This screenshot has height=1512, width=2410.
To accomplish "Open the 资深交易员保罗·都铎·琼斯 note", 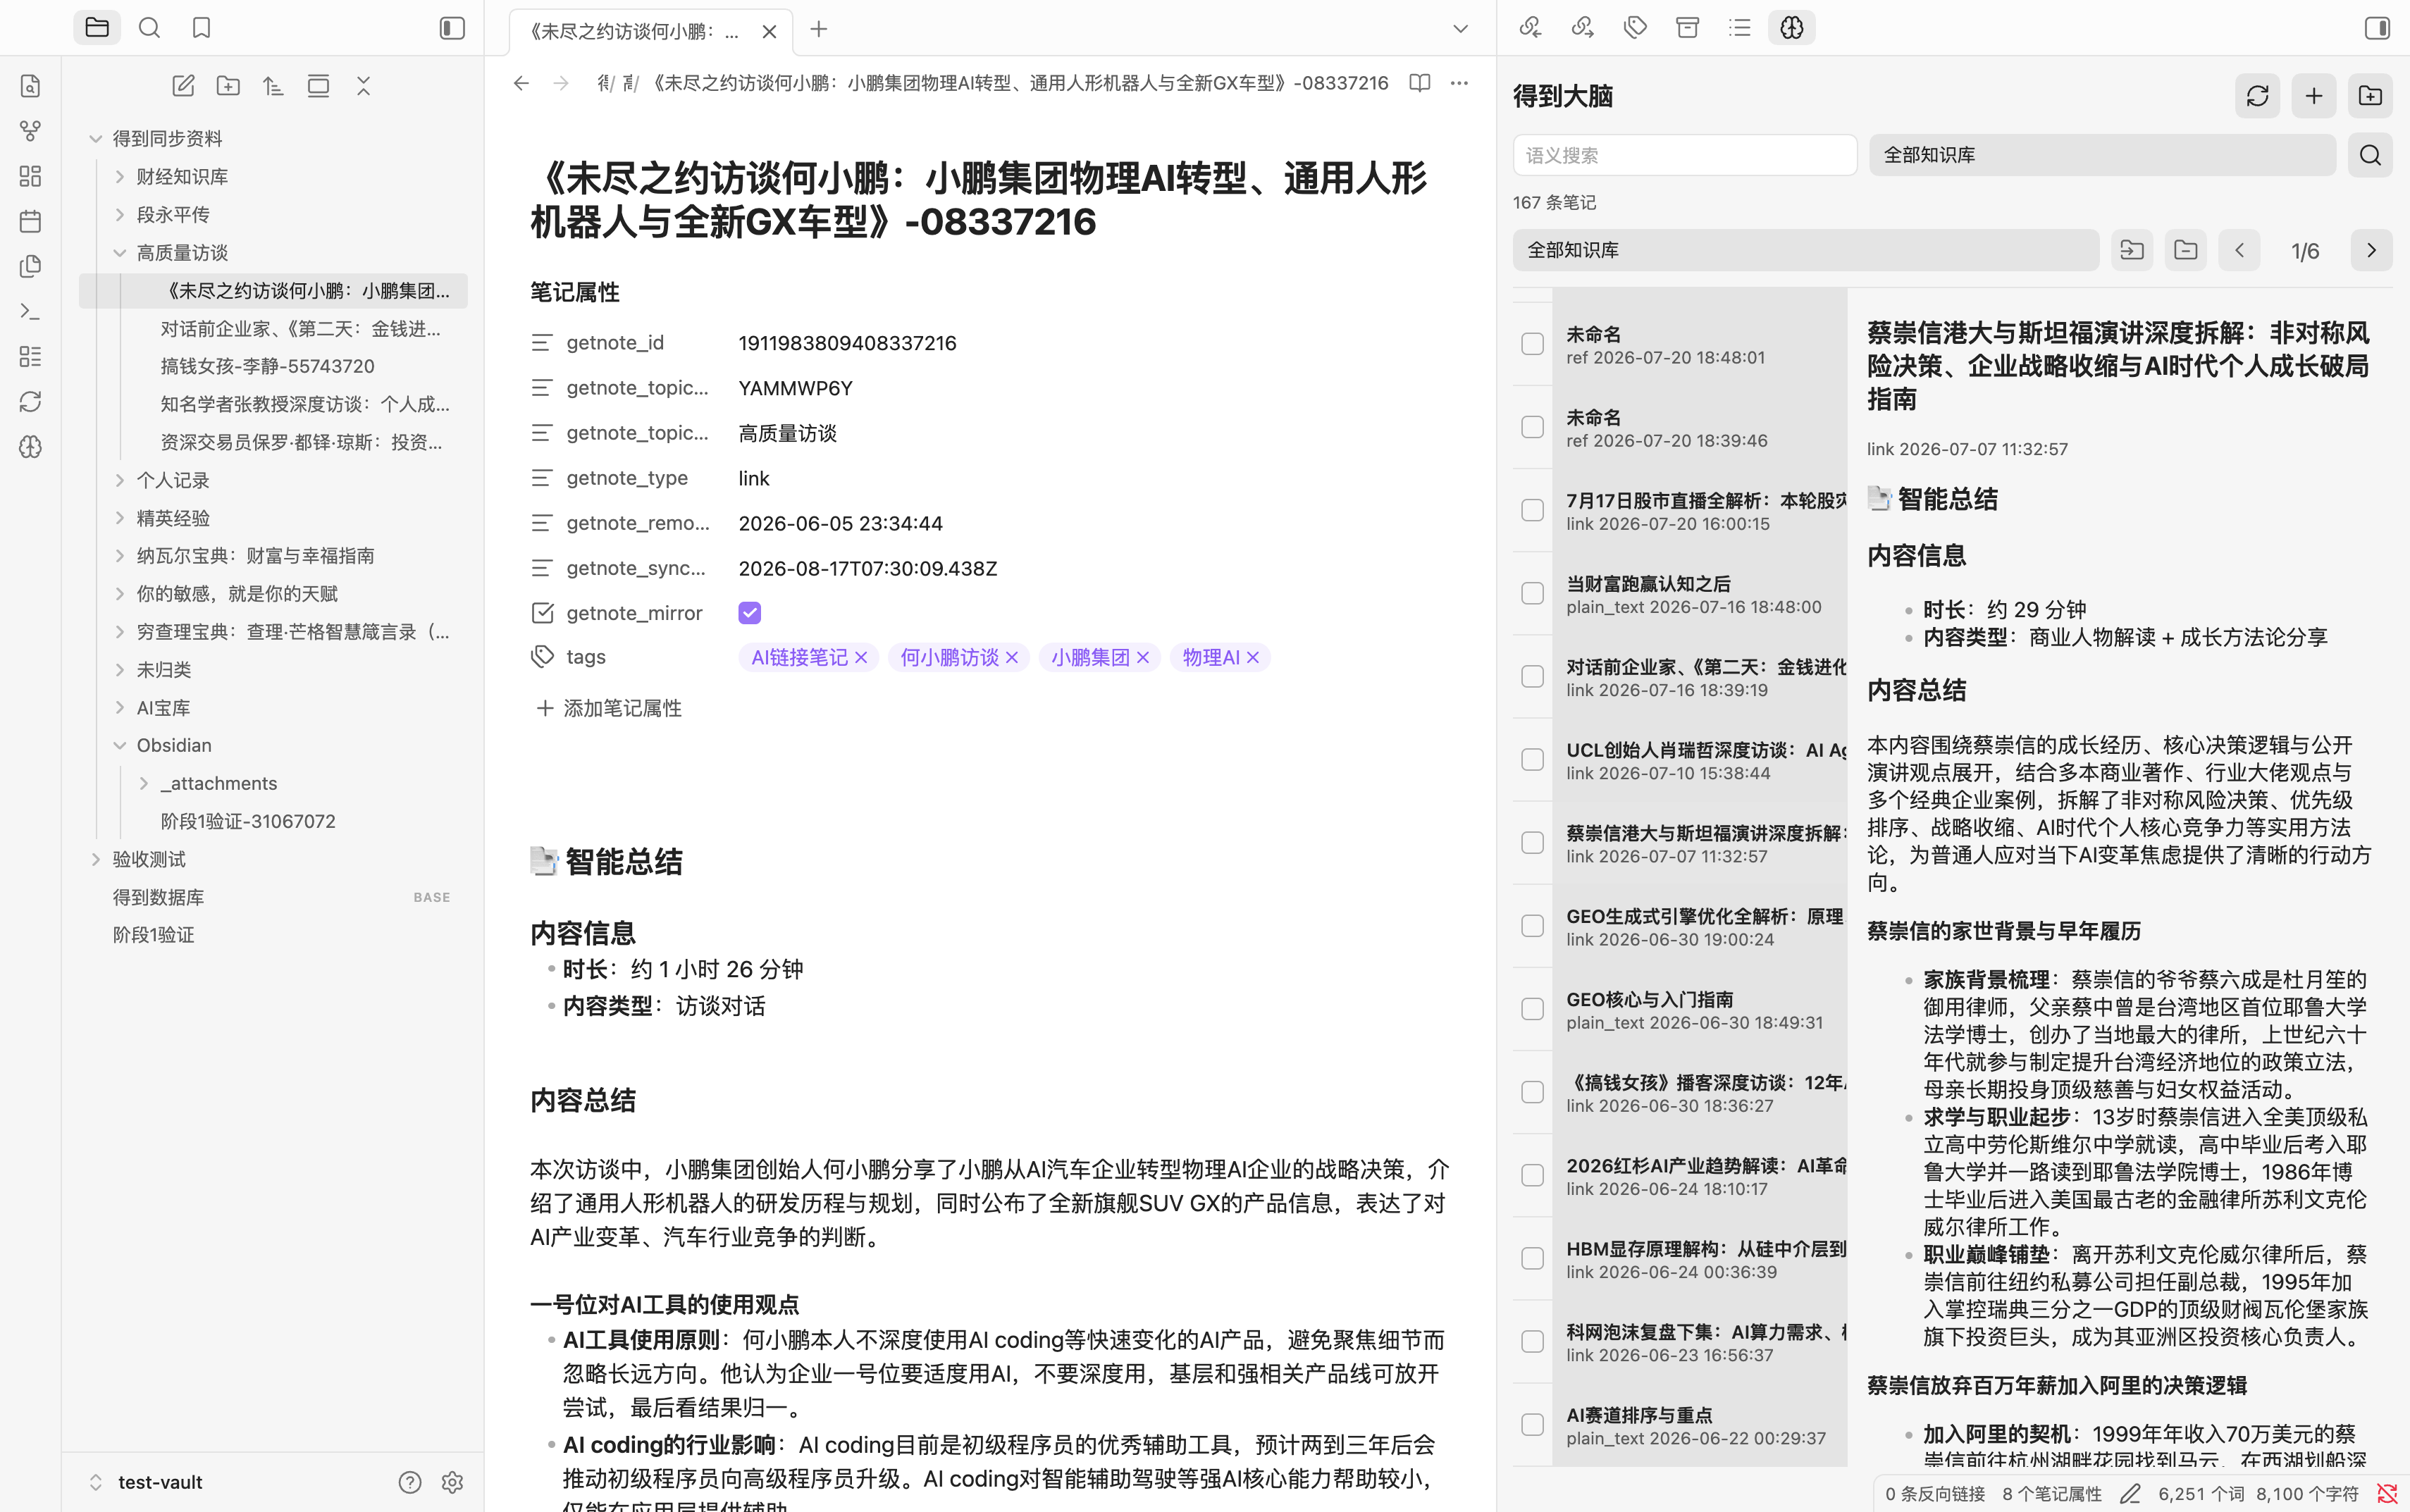I will click(x=301, y=442).
